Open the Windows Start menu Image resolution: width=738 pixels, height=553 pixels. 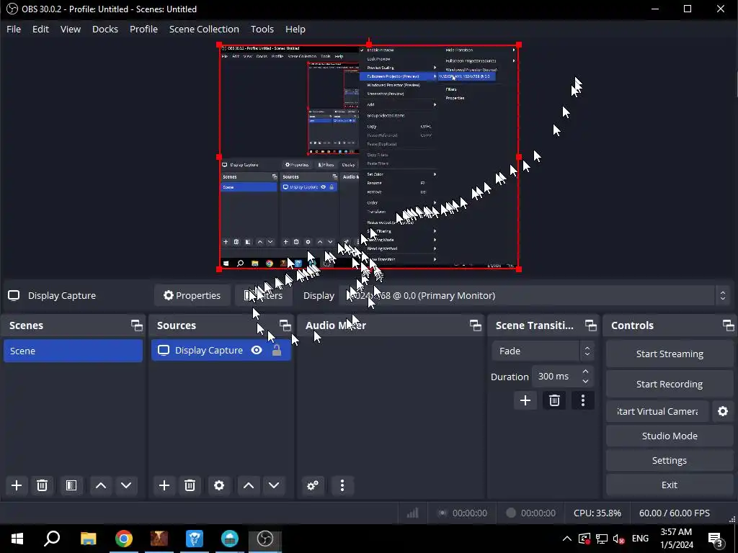pyautogui.click(x=17, y=539)
